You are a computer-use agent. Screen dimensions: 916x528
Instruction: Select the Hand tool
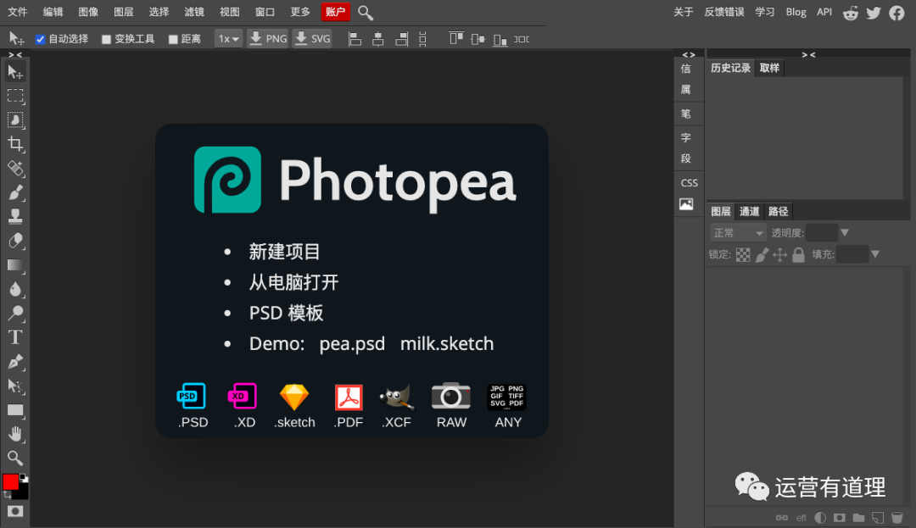[15, 434]
